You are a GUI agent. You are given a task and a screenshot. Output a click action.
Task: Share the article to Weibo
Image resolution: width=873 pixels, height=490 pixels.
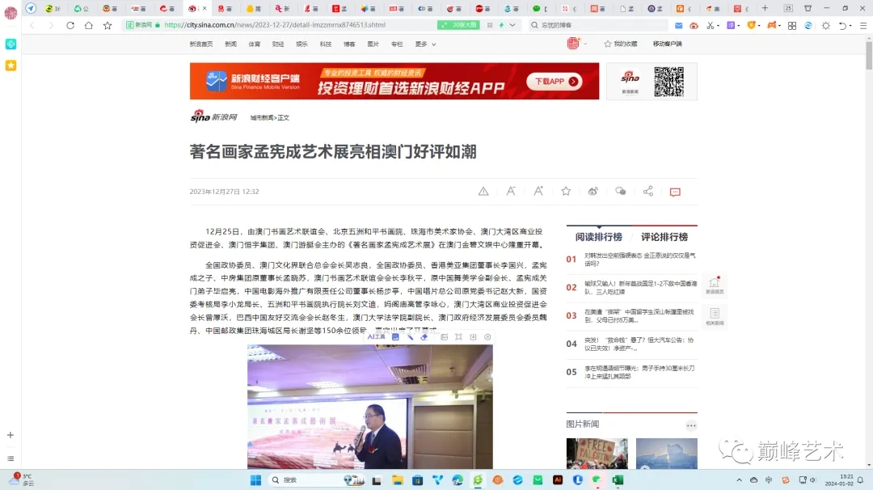[593, 192]
